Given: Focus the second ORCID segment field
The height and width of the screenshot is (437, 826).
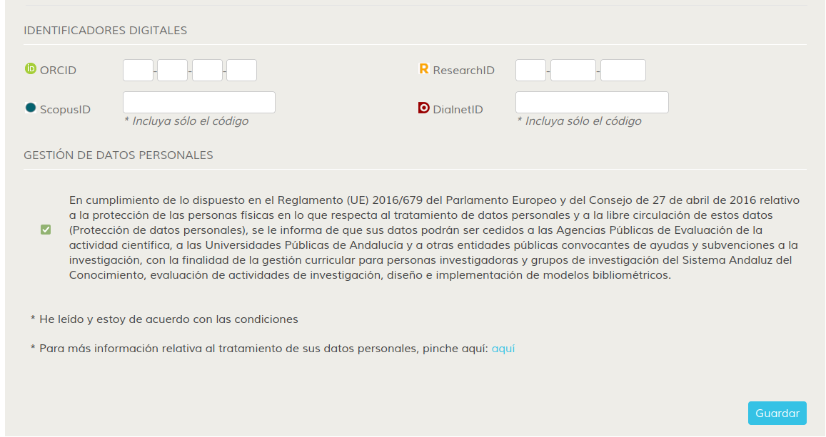Looking at the screenshot, I should tap(172, 71).
